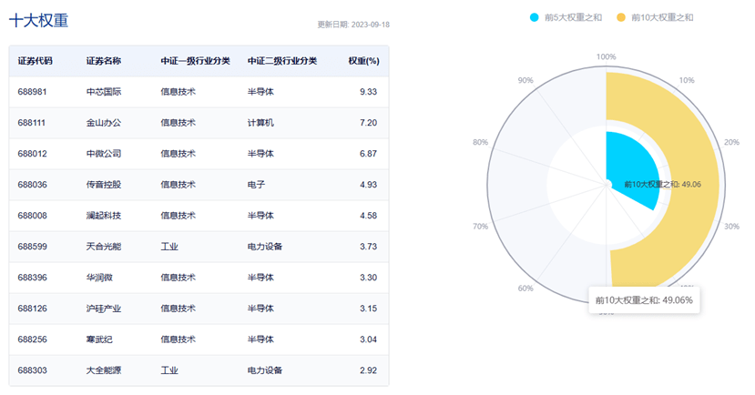The image size is (755, 395).
Task: Open the 传音控股 row name
Action: (104, 185)
